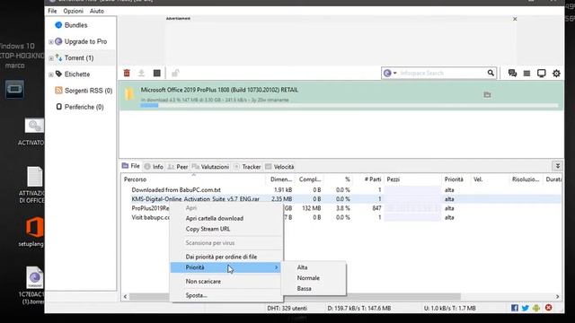Select Bundles in the sidebar
575x323 pixels.
click(x=75, y=25)
